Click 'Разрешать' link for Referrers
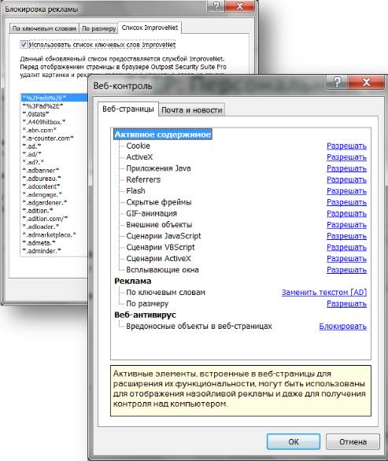The image size is (388, 461). tap(346, 179)
